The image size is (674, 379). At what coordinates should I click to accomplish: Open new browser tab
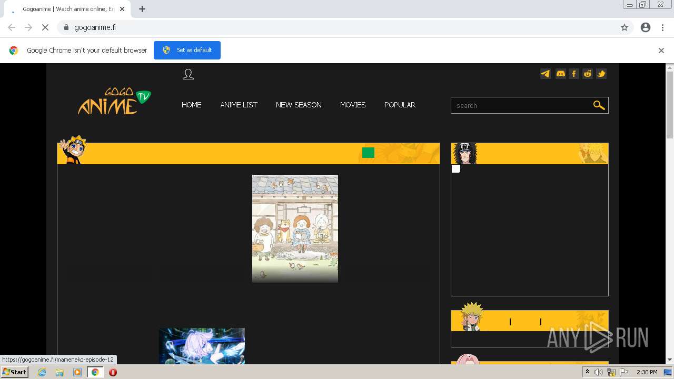coord(142,9)
